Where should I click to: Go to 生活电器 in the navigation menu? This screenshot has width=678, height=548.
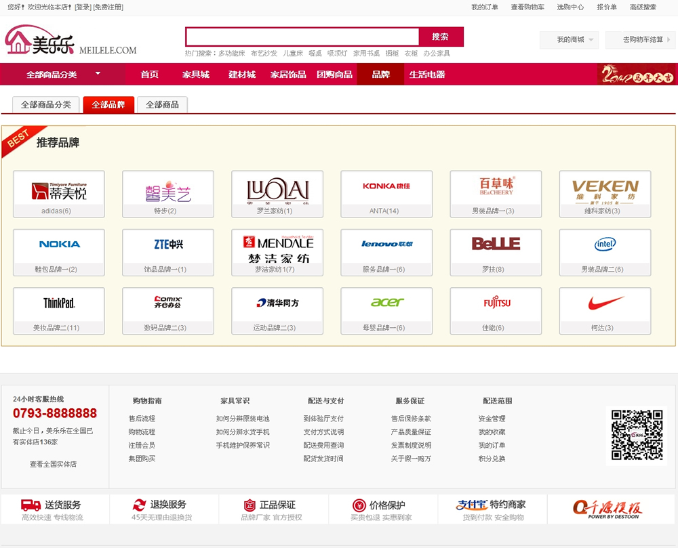click(427, 75)
